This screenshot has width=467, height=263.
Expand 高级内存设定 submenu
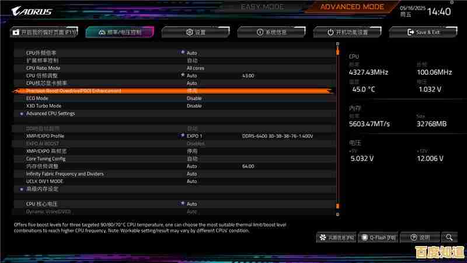coord(42,189)
